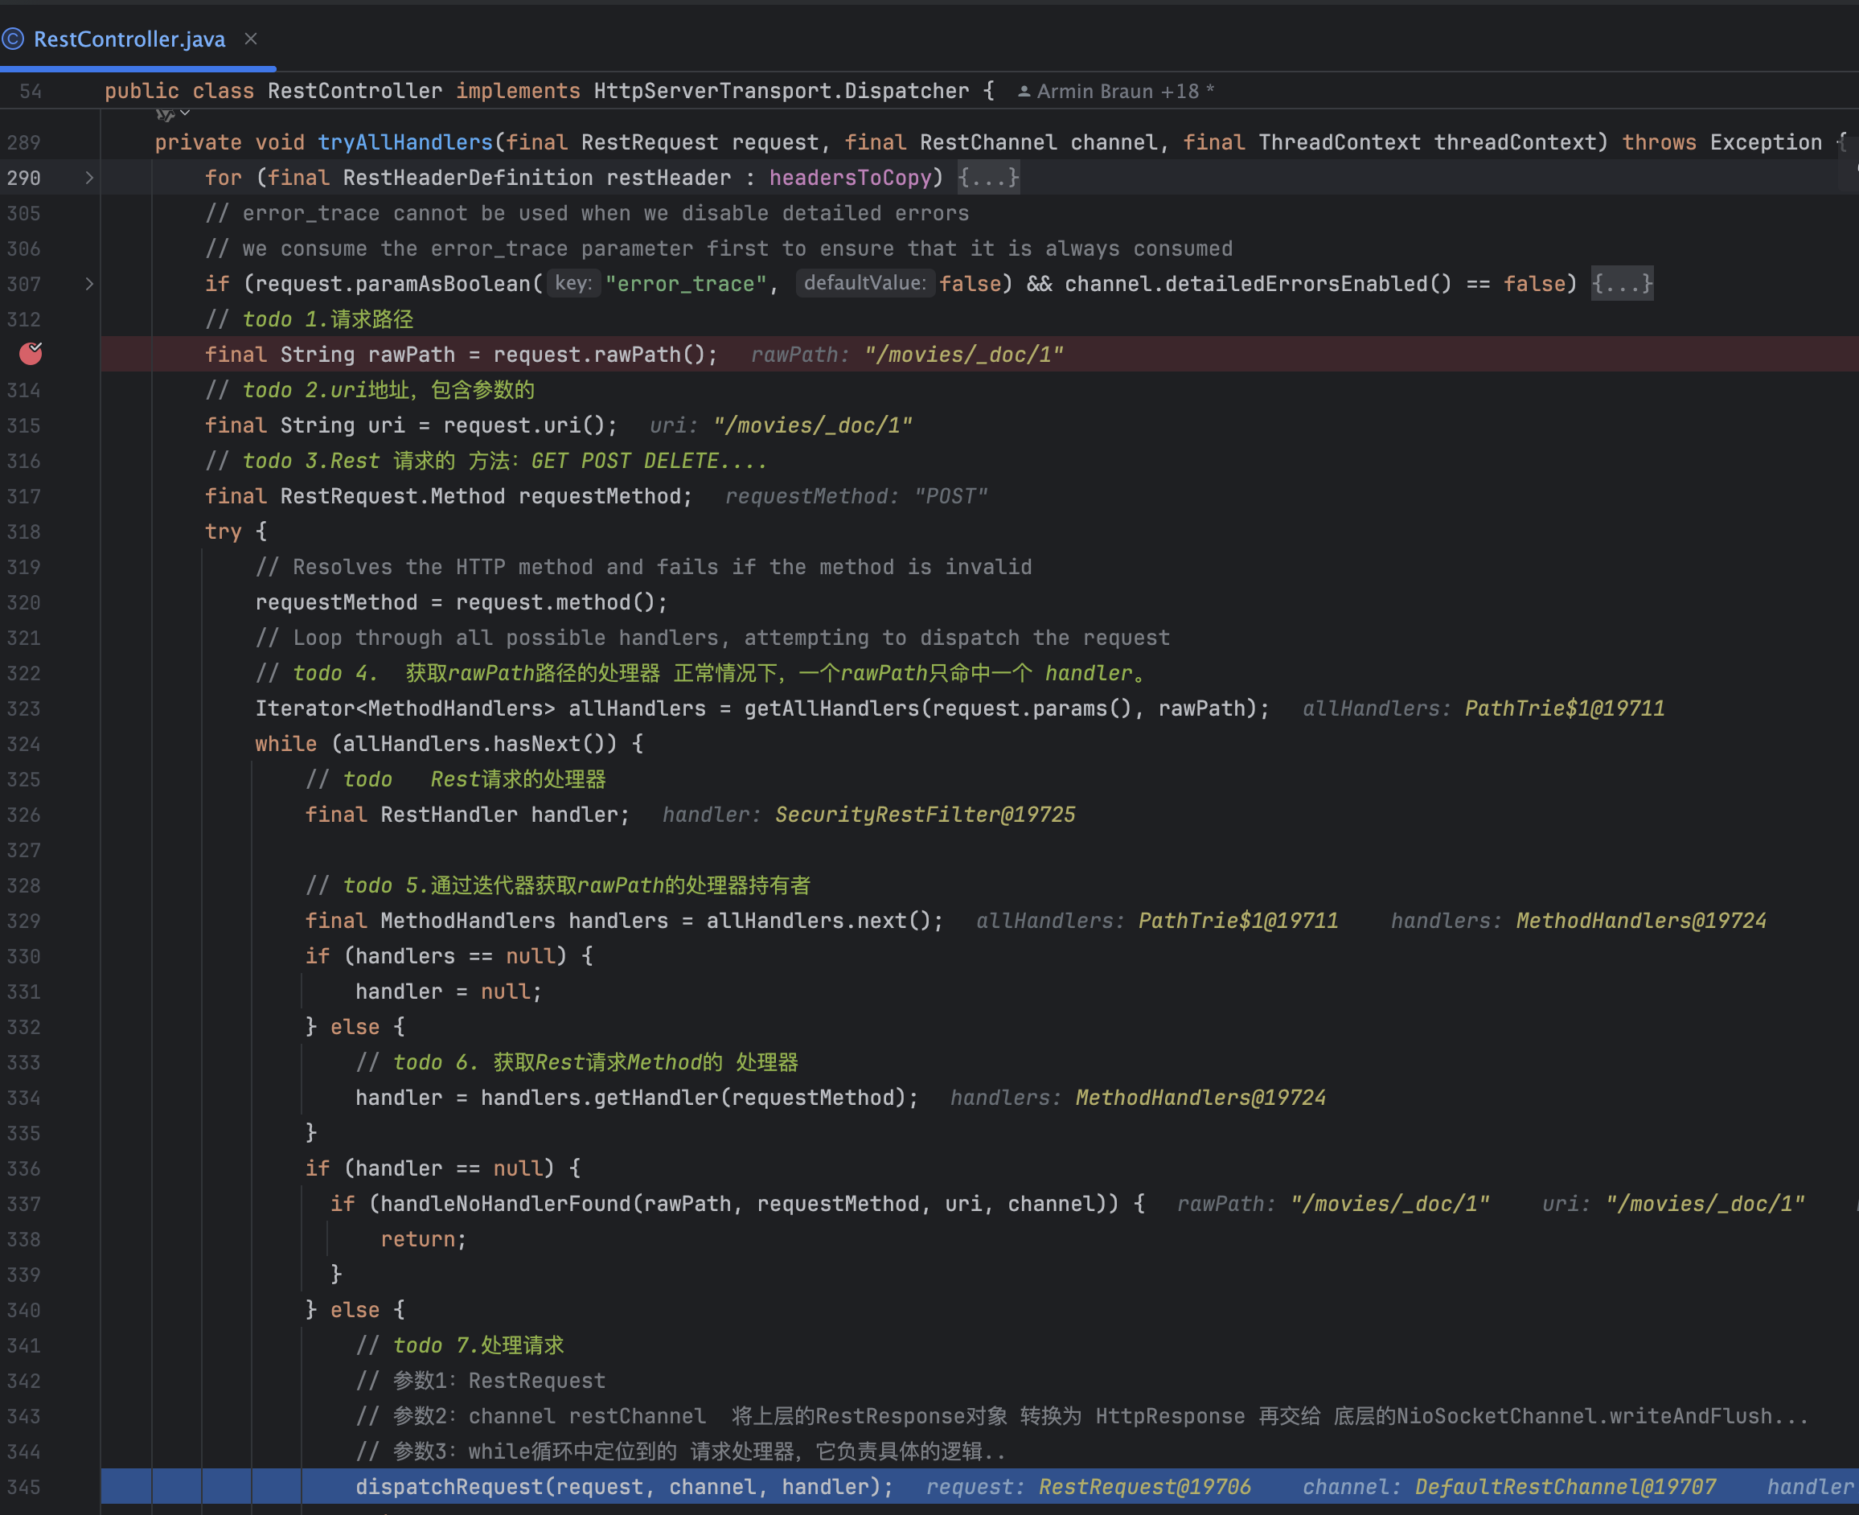Click the dispatchRequest call on execution line
This screenshot has width=1859, height=1515.
624,1486
